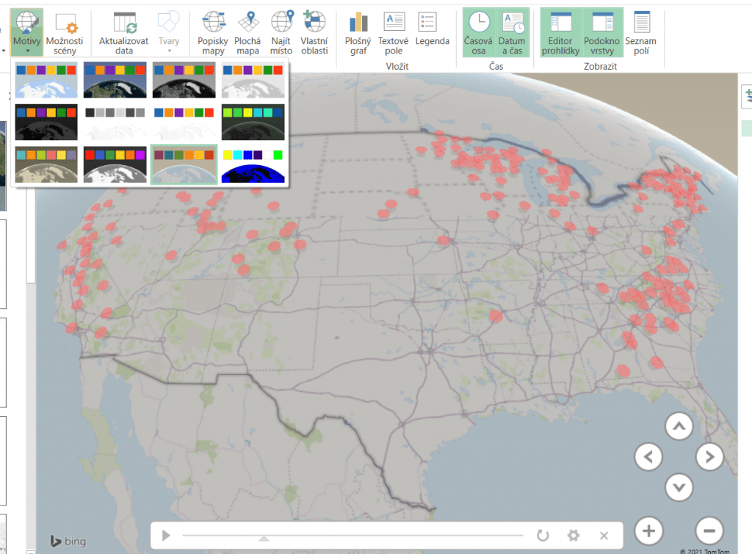The height and width of the screenshot is (554, 752).
Task: Switch to Plochá mapa flat map
Action: pos(247,34)
